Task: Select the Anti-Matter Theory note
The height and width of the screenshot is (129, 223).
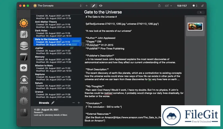Action: (x=57, y=24)
